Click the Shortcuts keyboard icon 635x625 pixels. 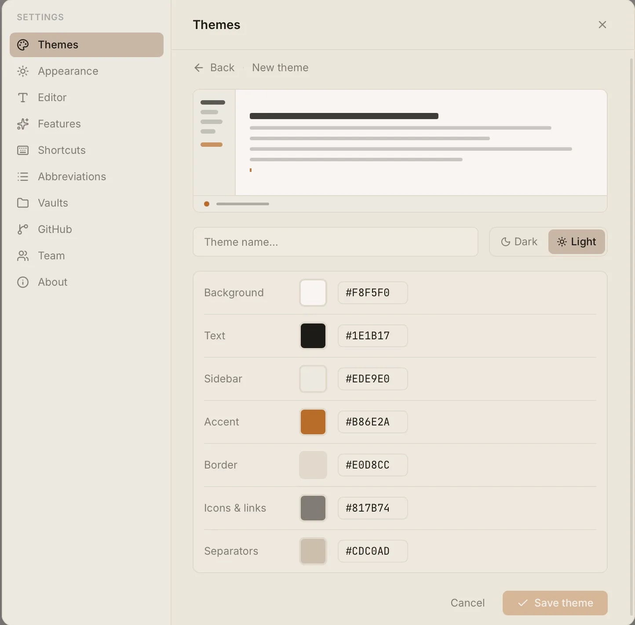click(23, 150)
